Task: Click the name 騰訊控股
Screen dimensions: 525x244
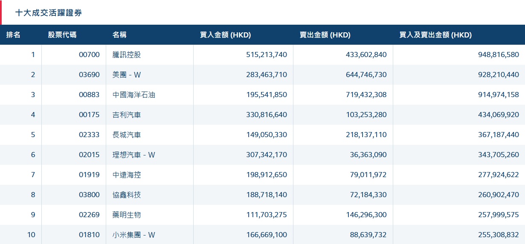Action: coord(127,55)
